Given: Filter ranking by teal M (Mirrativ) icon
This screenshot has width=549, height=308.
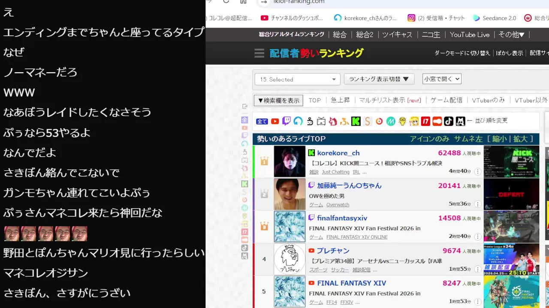Looking at the screenshot, I should 391,121.
